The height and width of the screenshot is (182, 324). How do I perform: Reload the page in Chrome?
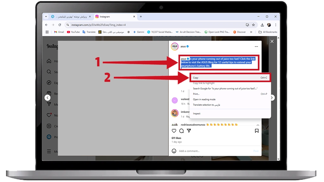pos(60,25)
